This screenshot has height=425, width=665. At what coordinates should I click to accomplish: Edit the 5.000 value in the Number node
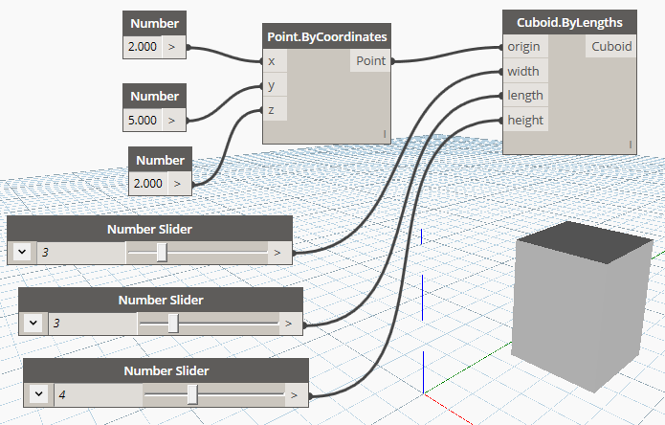[x=143, y=120]
